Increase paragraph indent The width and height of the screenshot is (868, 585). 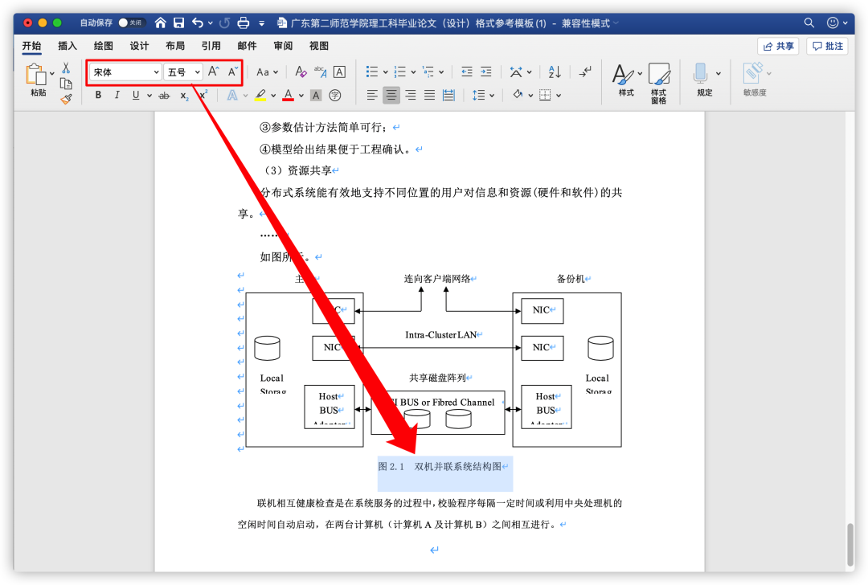coord(485,72)
